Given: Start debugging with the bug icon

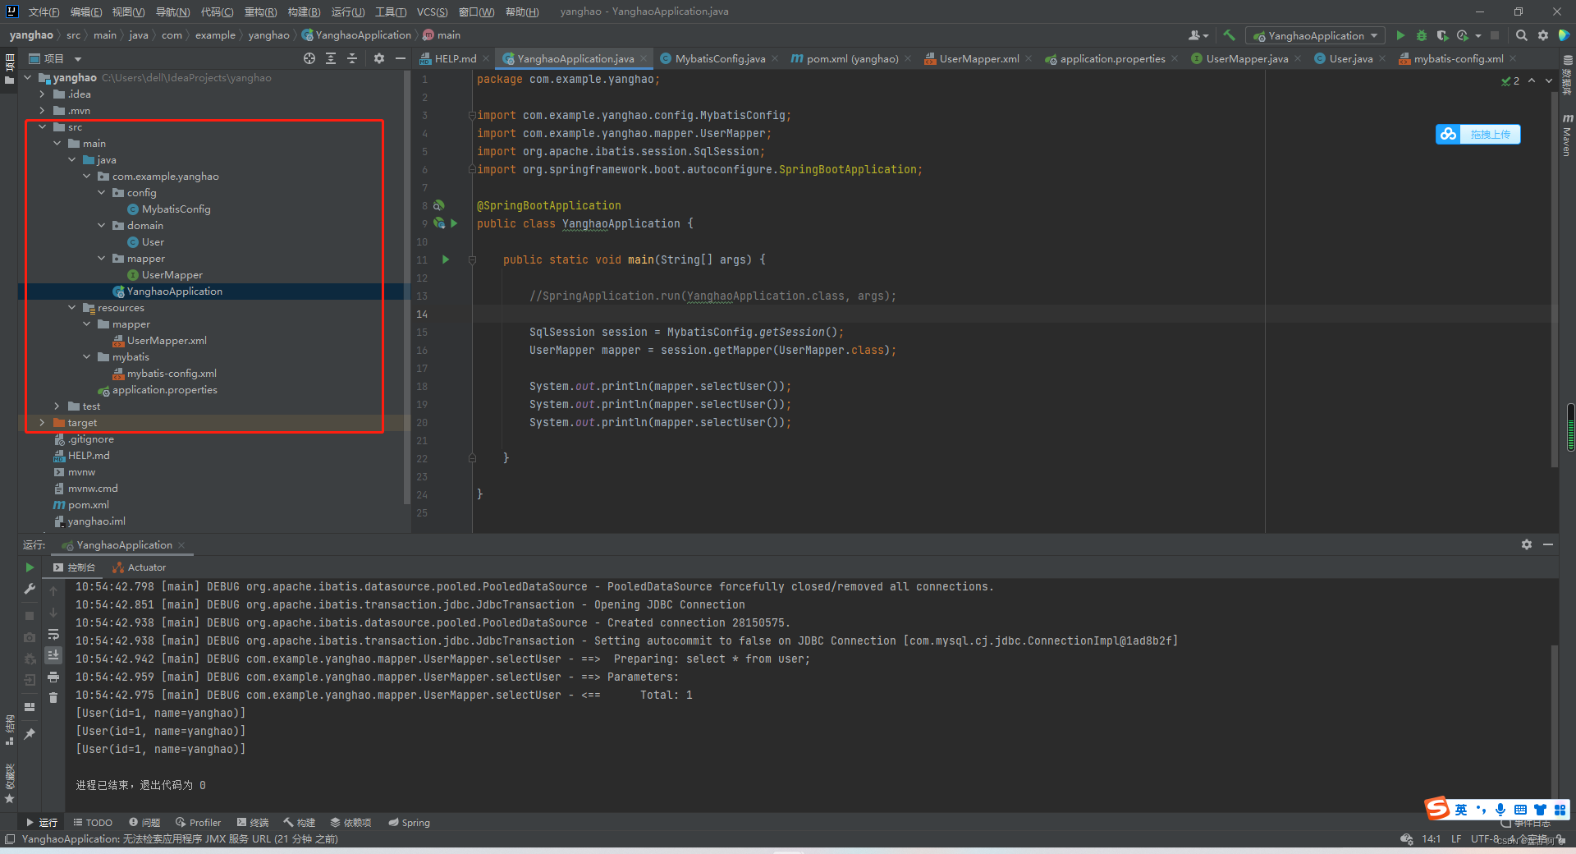Looking at the screenshot, I should (1421, 35).
